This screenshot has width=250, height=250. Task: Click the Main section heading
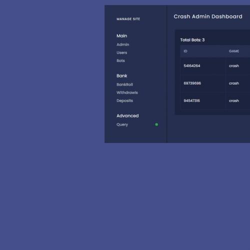pos(122,36)
